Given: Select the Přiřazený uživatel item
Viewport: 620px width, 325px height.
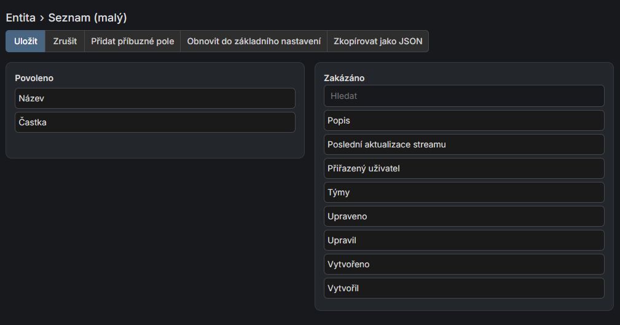Looking at the screenshot, I should pos(464,168).
